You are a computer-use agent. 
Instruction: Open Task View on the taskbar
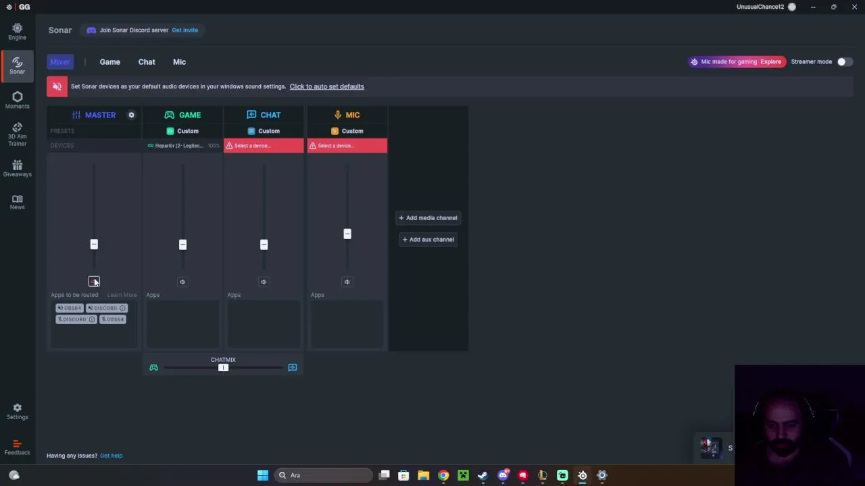(x=384, y=475)
